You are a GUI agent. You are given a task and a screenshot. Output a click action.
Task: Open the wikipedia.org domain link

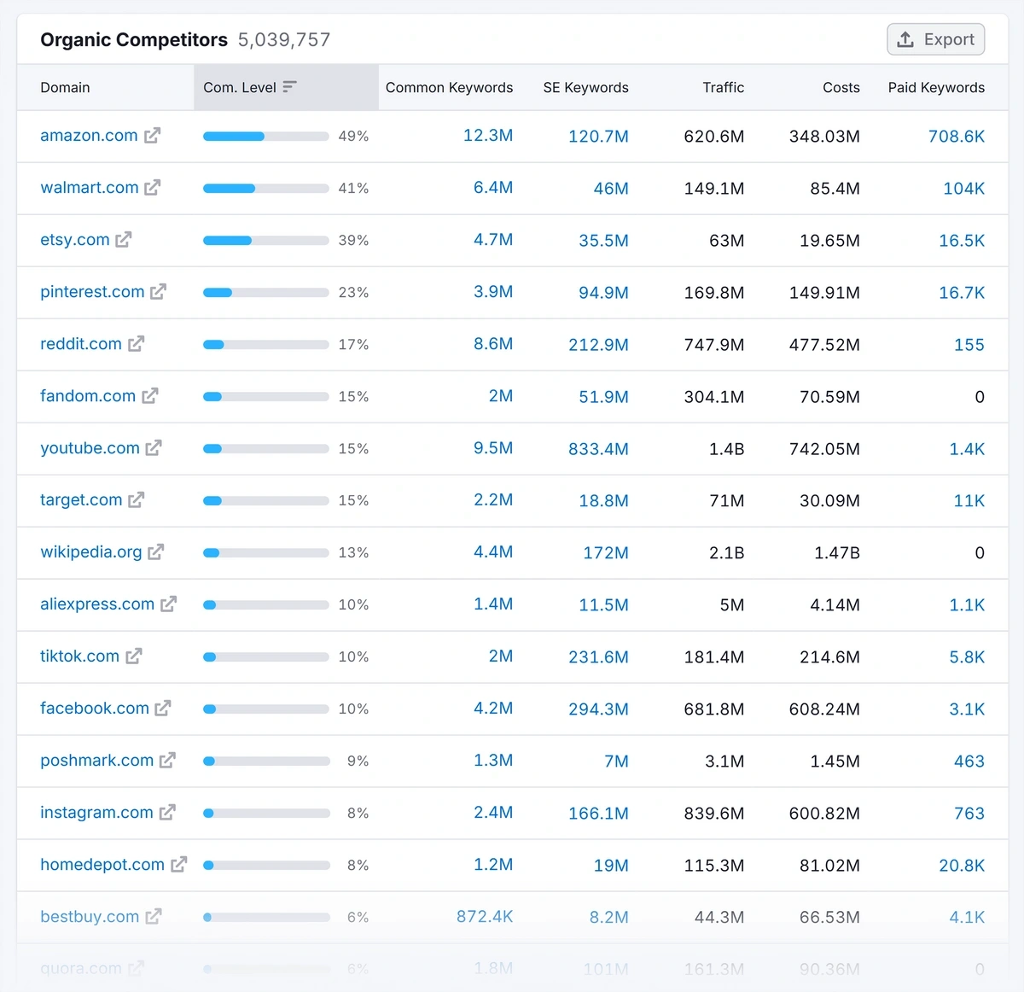tap(91, 552)
